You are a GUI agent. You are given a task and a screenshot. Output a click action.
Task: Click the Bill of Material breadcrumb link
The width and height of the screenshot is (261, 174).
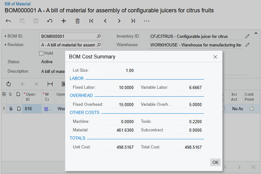tap(18, 4)
